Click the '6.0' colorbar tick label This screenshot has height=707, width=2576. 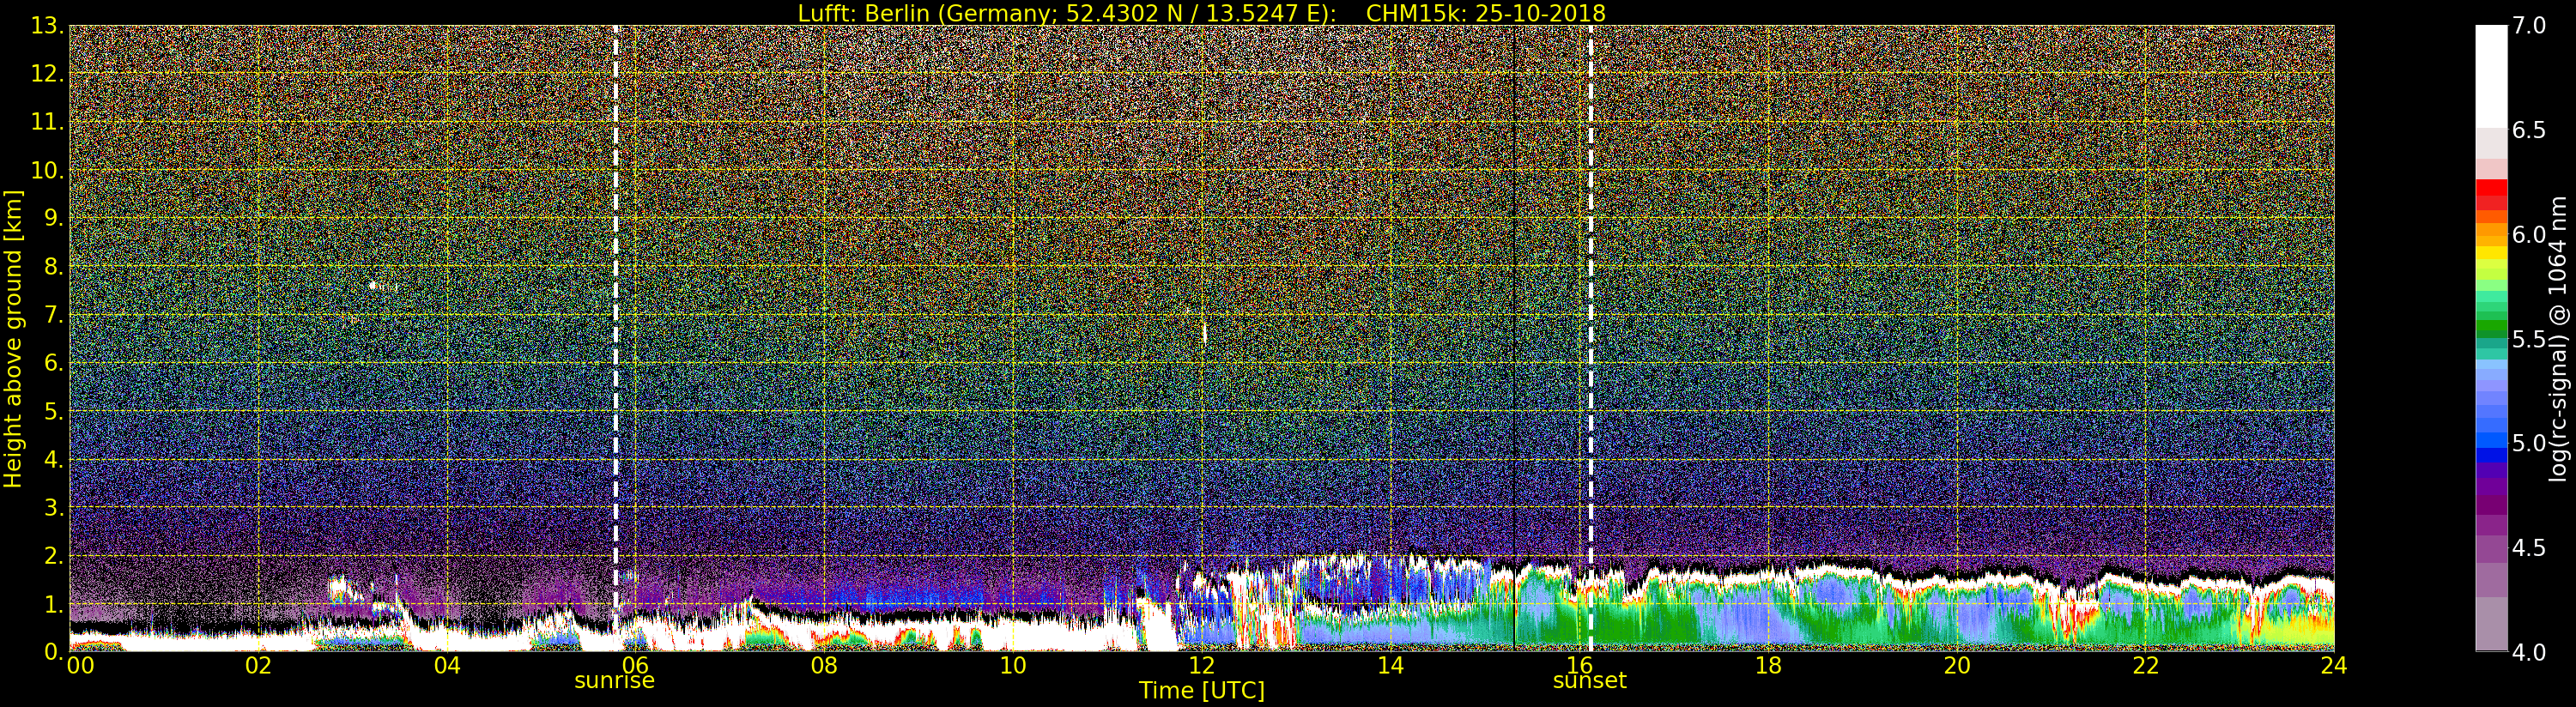point(2529,235)
